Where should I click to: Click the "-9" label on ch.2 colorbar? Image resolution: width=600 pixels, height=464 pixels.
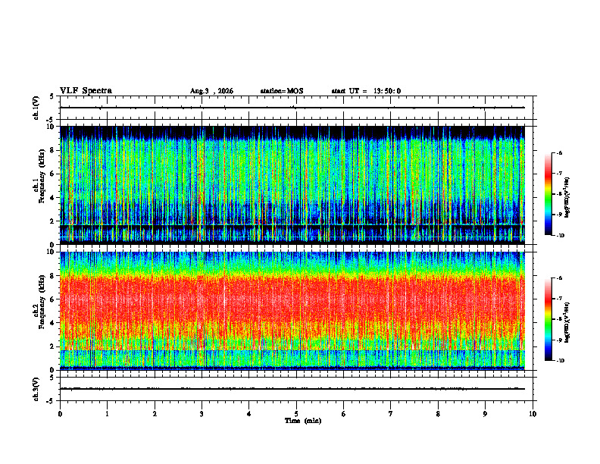pos(559,340)
